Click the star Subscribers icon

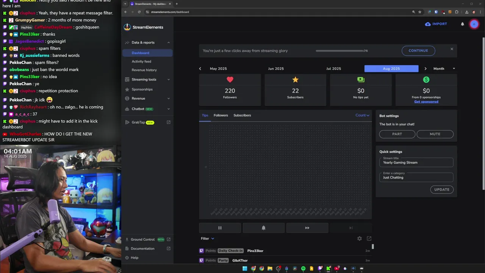(x=296, y=80)
